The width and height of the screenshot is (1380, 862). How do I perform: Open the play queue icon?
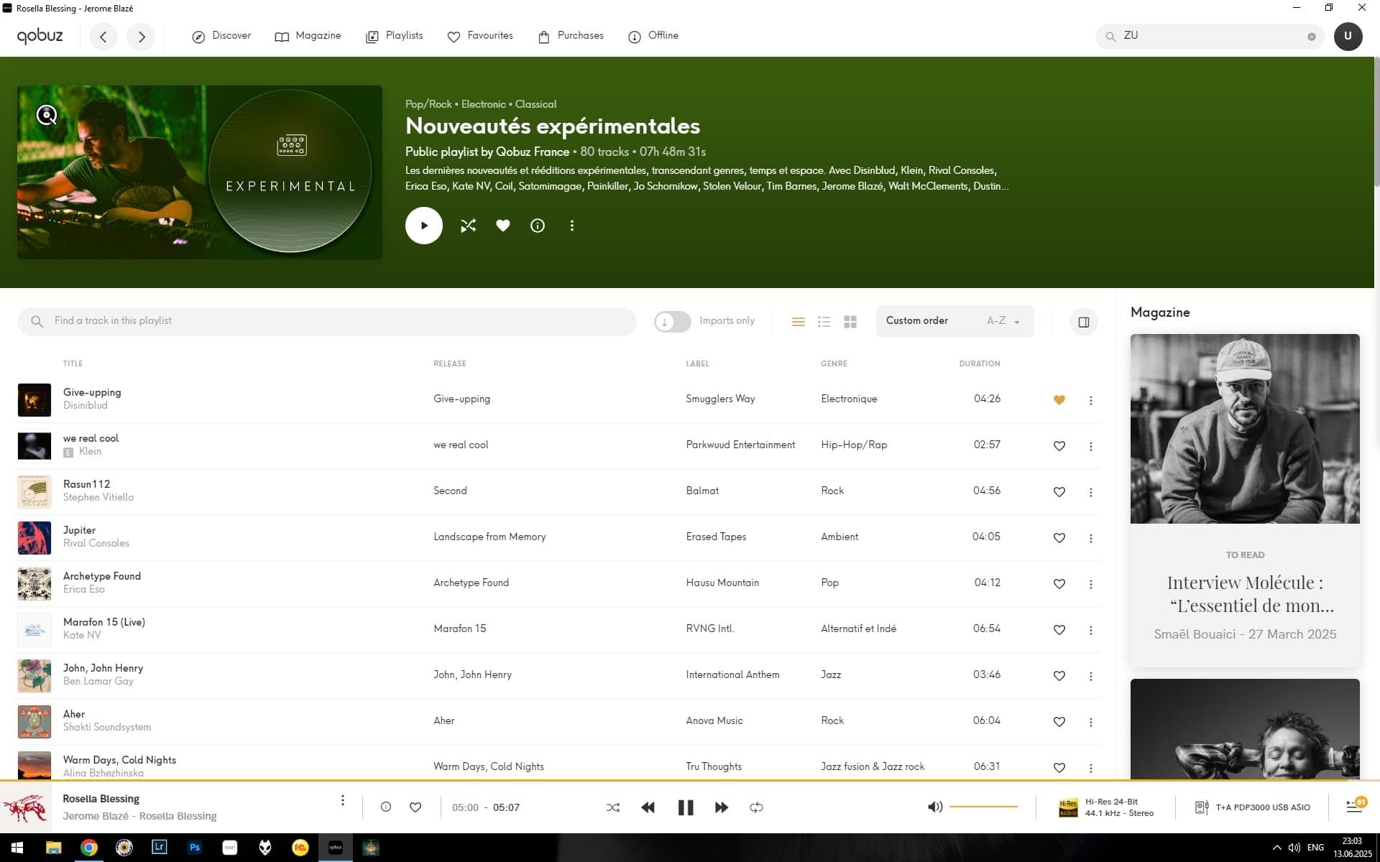(x=1354, y=807)
